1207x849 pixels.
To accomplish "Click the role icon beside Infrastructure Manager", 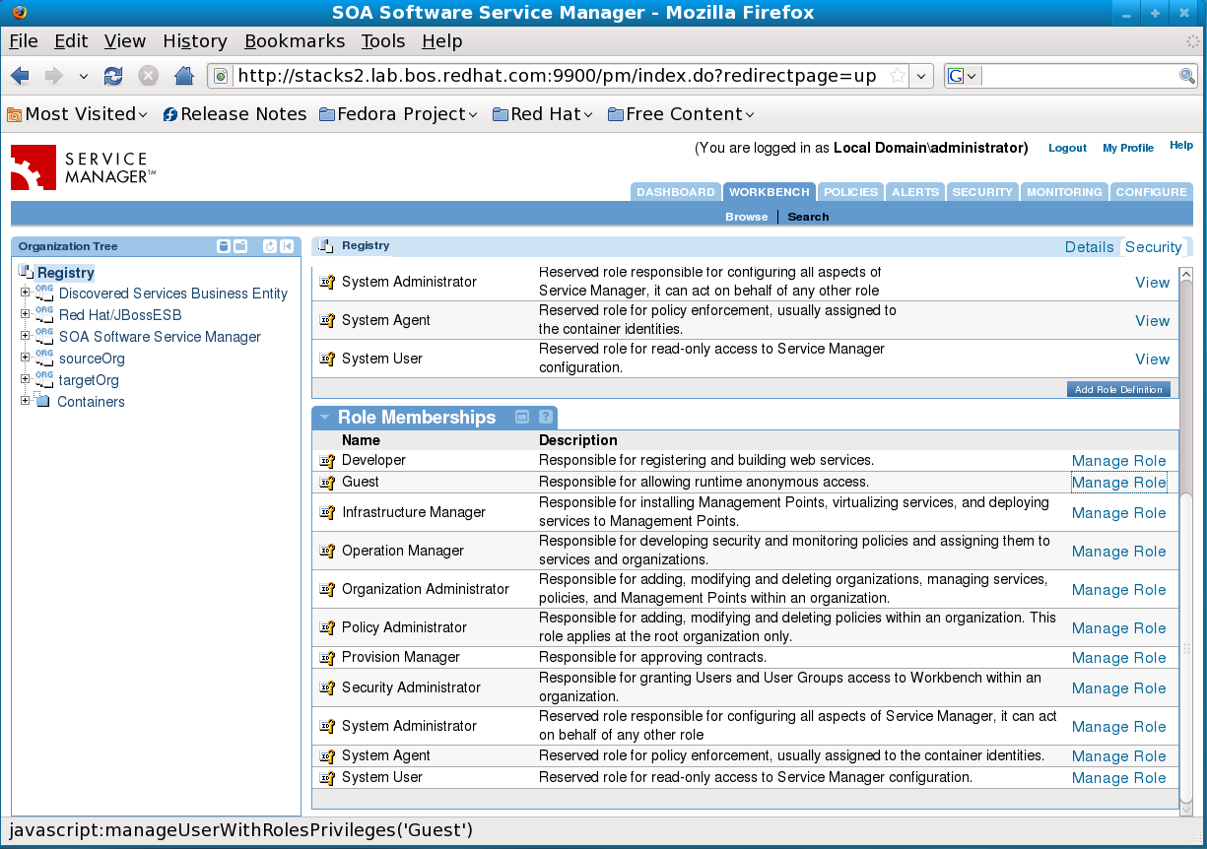I will click(x=327, y=512).
